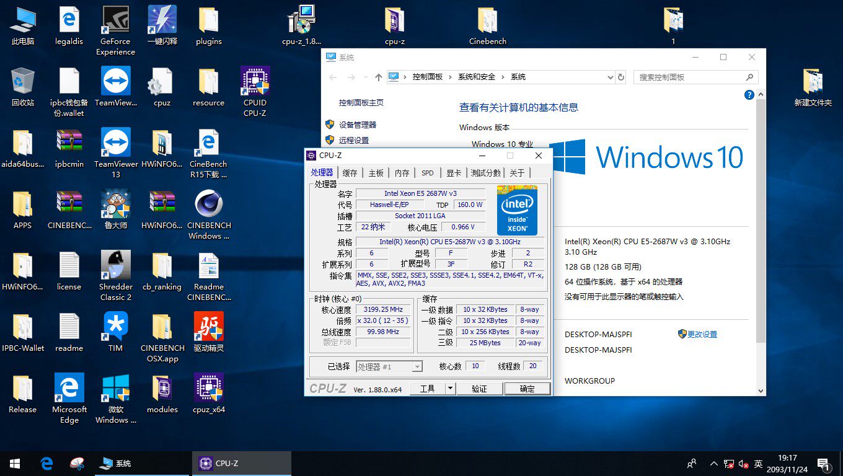Open the 处理器 #1 selection dropdown
This screenshot has height=476, width=843.
tap(389, 366)
